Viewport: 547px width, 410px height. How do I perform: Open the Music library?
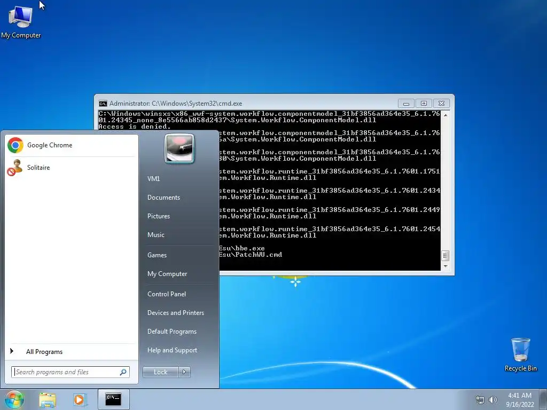click(155, 235)
